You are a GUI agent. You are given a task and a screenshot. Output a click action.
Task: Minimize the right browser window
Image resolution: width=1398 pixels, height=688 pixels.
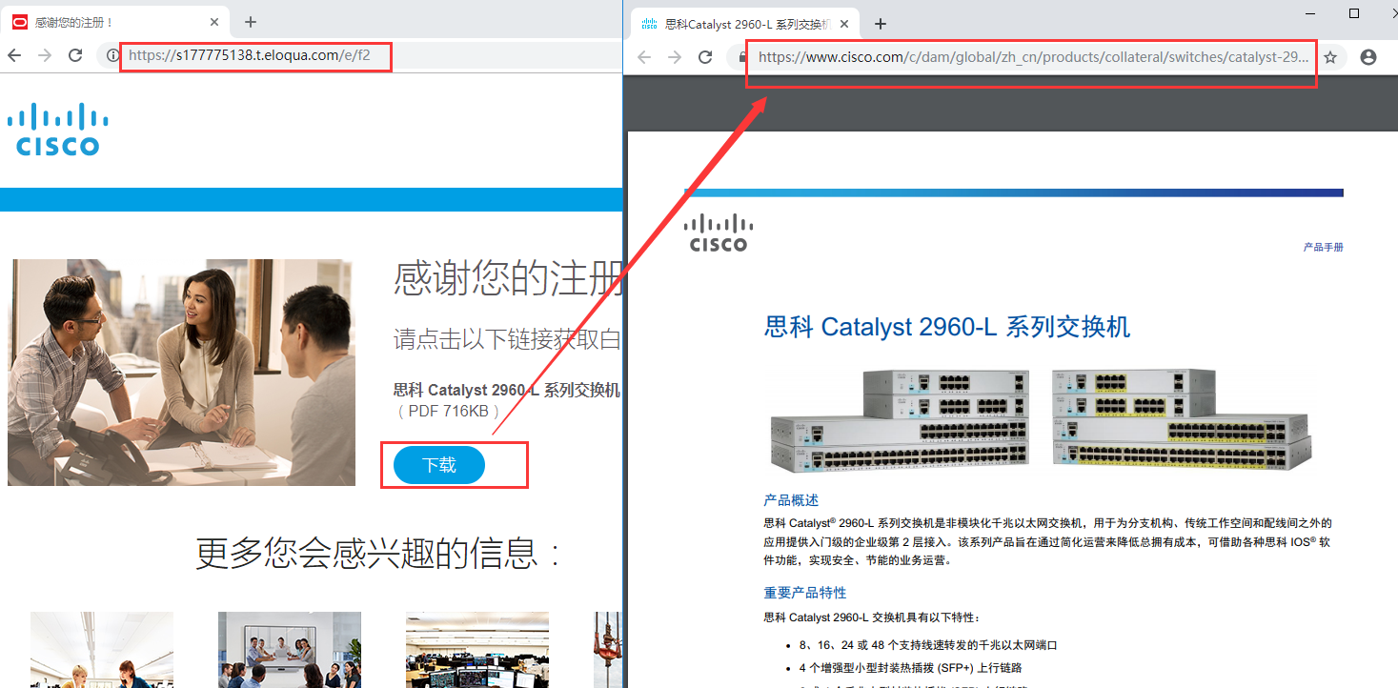click(1310, 13)
